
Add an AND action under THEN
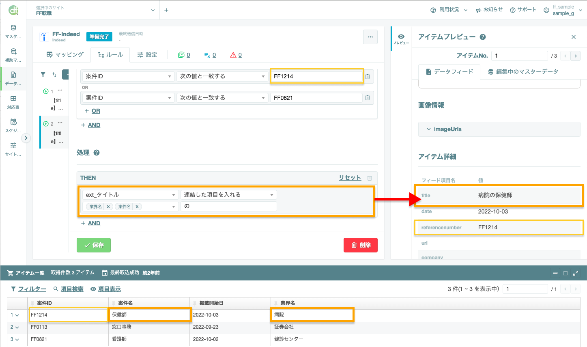point(90,223)
